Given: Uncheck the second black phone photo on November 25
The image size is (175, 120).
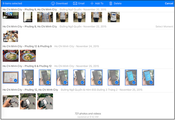Looking at the screenshot, I should [x=48, y=82].
